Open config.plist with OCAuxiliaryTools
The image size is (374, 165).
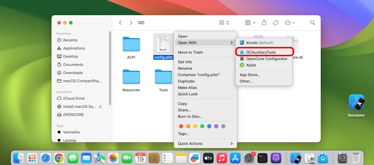click(260, 52)
